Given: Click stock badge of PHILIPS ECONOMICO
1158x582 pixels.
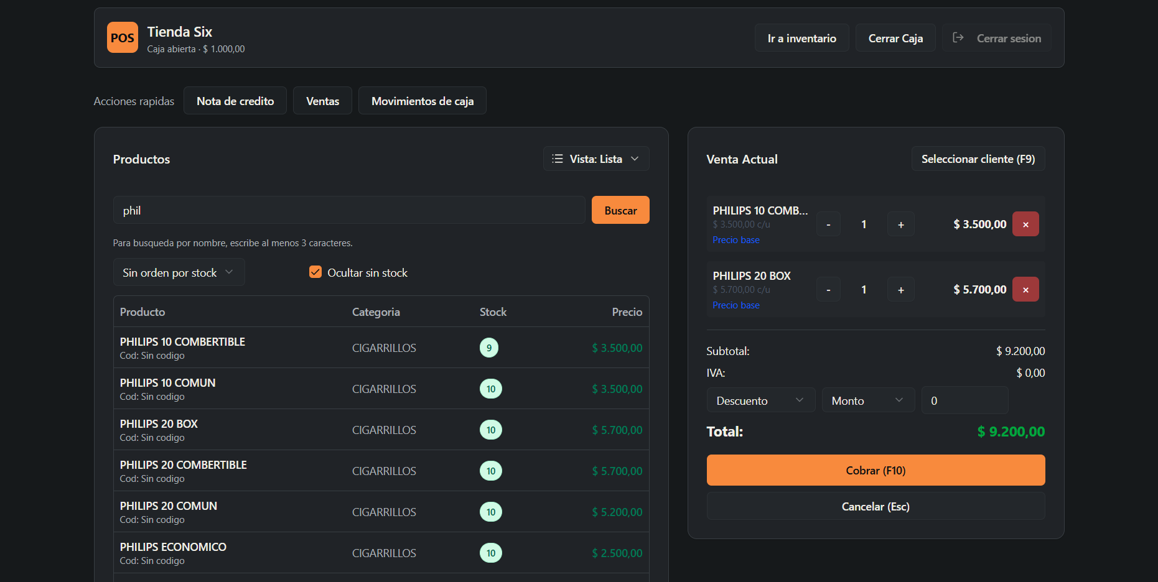Looking at the screenshot, I should (x=491, y=553).
